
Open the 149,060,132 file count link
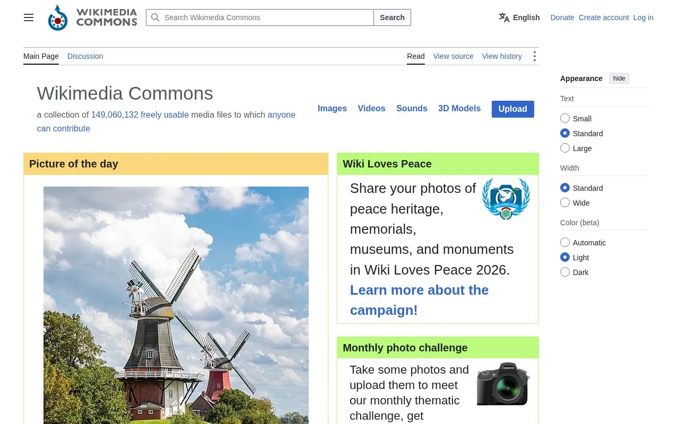[x=115, y=115]
